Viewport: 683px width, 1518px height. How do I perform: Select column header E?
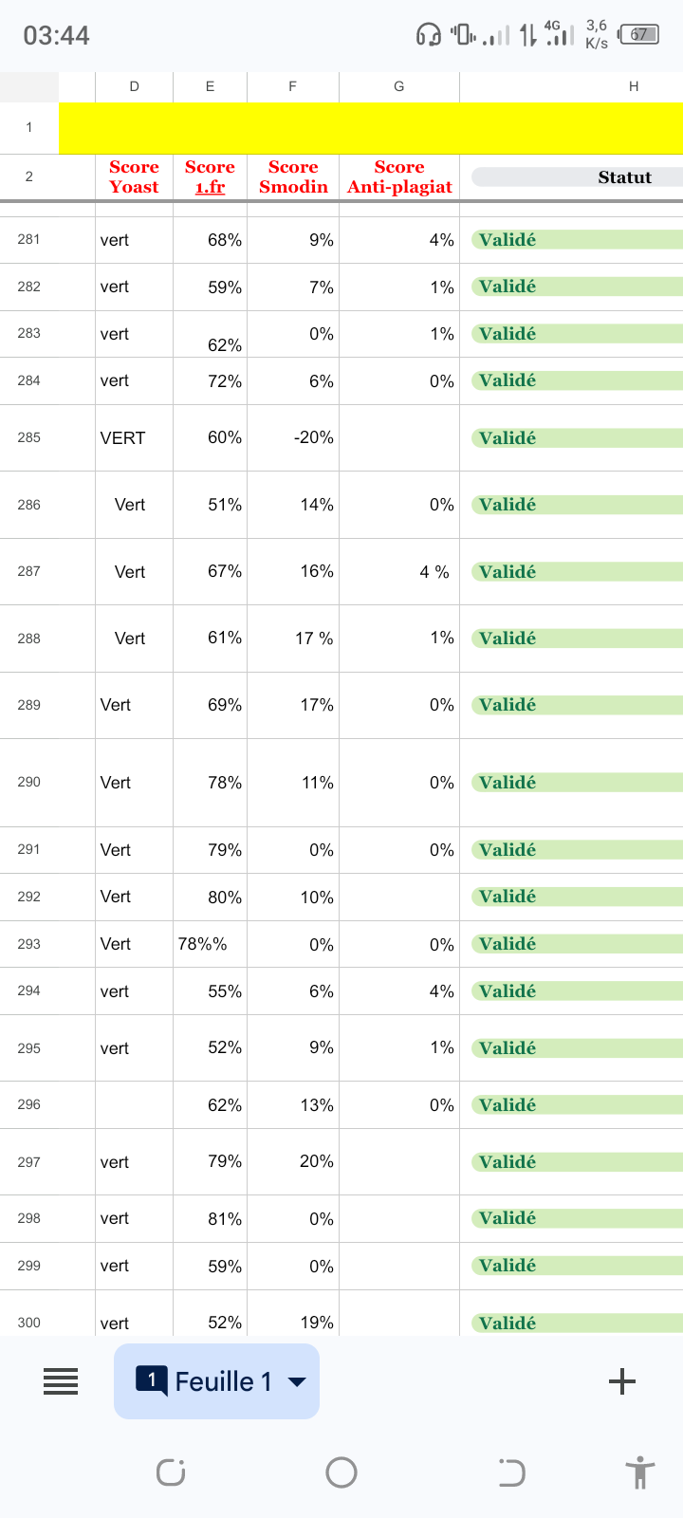[x=210, y=86]
